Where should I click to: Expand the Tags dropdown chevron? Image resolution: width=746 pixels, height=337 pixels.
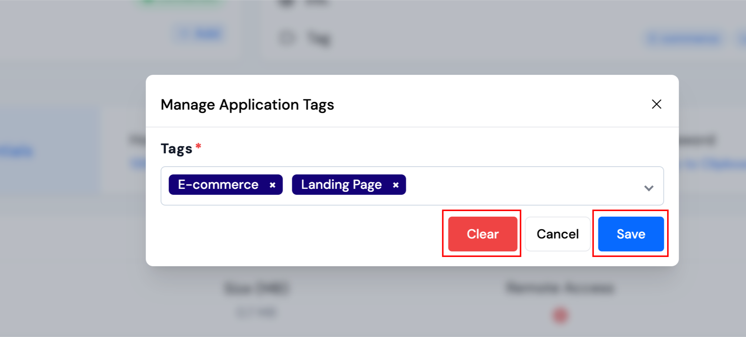coord(649,188)
